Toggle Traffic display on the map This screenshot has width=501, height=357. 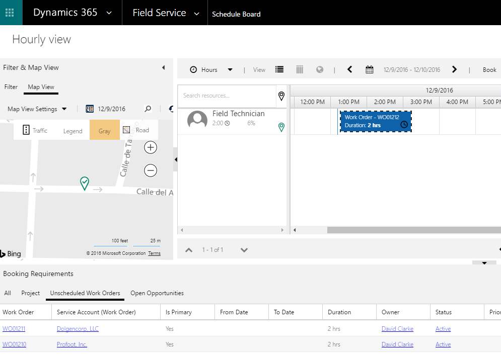tap(35, 130)
